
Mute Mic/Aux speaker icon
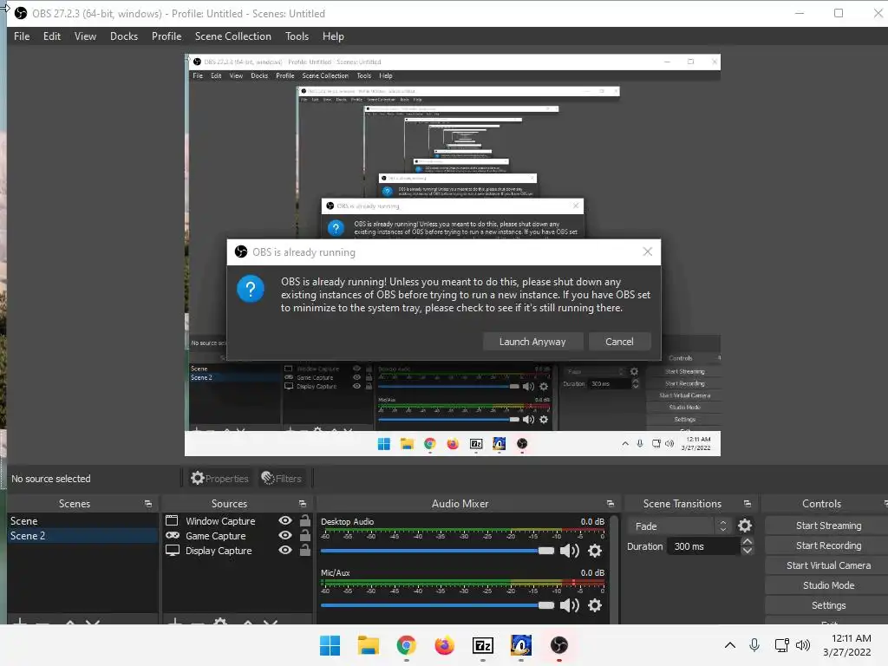[x=569, y=605]
